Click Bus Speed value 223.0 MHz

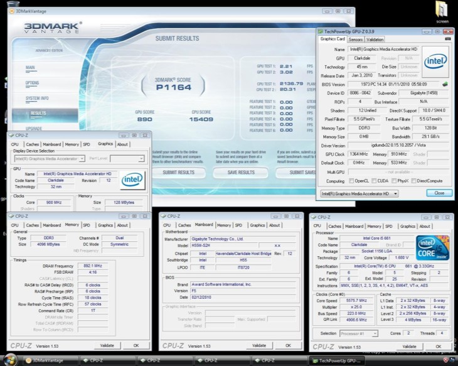click(356, 313)
